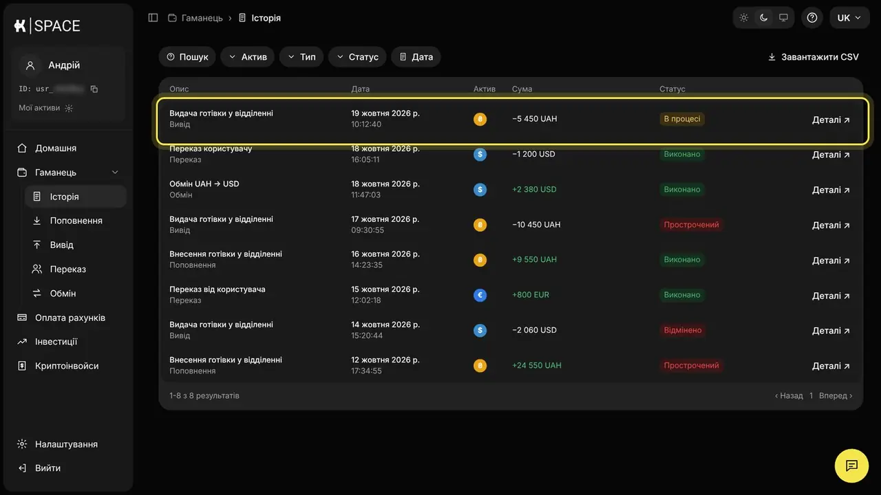Click Гаманець in the breadcrumb
The width and height of the screenshot is (881, 495).
[x=196, y=18]
